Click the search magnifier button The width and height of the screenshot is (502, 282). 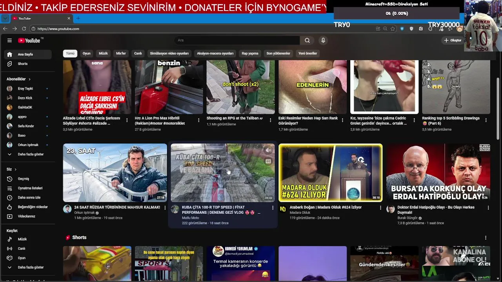pos(307,40)
